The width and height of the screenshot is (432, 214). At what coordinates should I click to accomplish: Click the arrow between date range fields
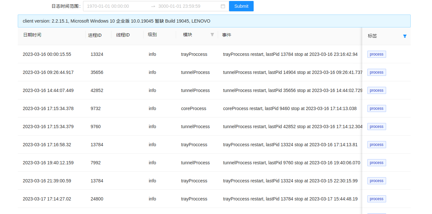pos(153,6)
